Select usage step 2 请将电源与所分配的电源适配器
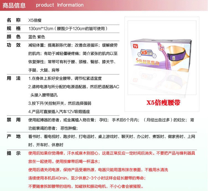This screenshot has height=191, width=208. [74, 87]
